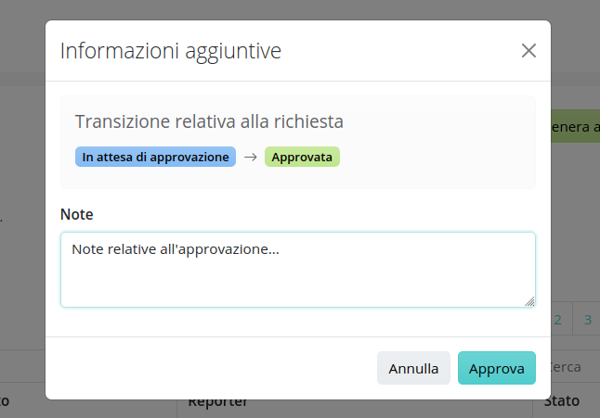Image resolution: width=600 pixels, height=418 pixels.
Task: Click the Transizione relativa alla richiesta heading
Action: point(209,121)
